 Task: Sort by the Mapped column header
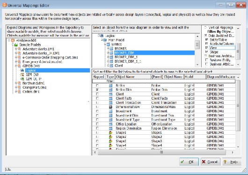(x=99, y=77)
